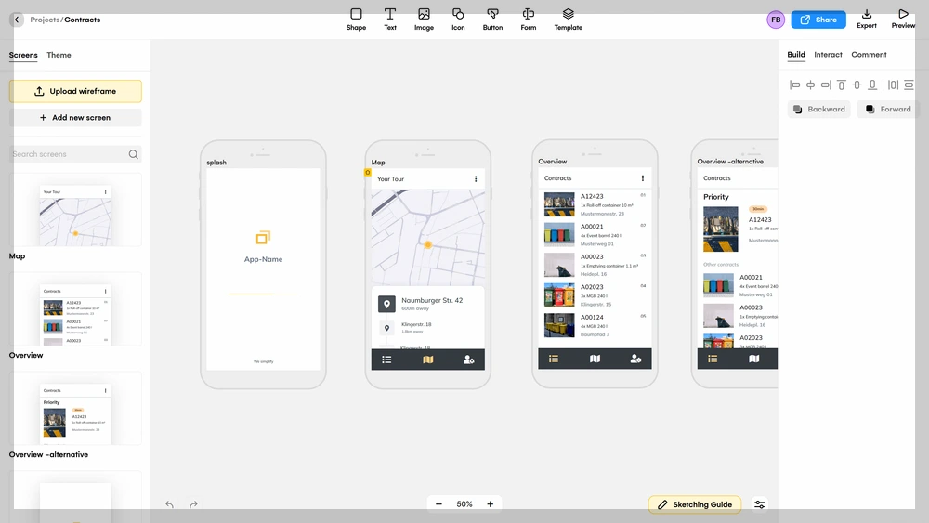Select the Form tool
Screen dimensions: 929x523
(x=528, y=19)
